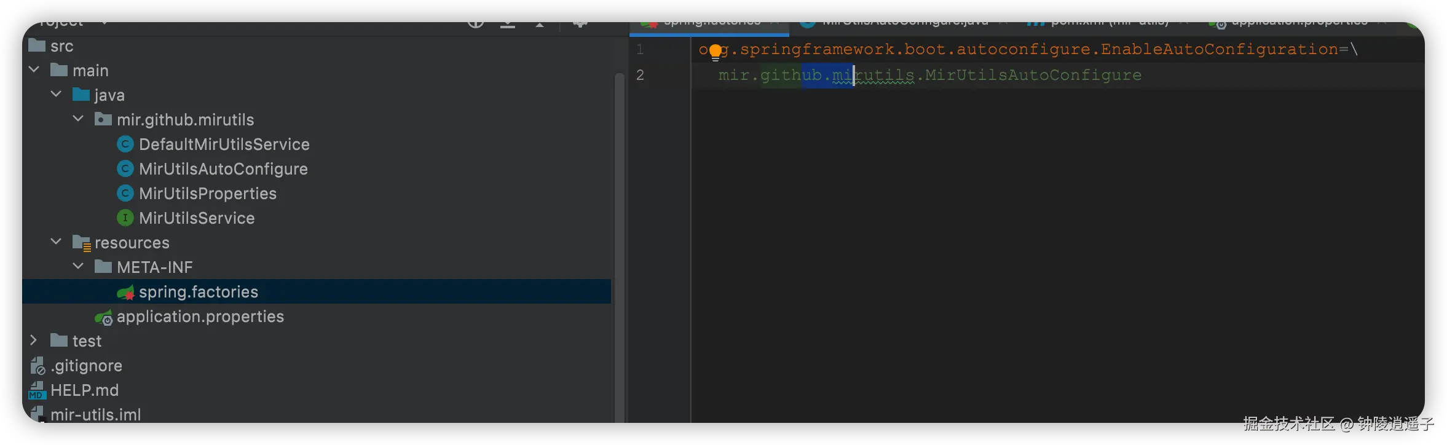
Task: Click the src folder icon
Action: (x=37, y=45)
